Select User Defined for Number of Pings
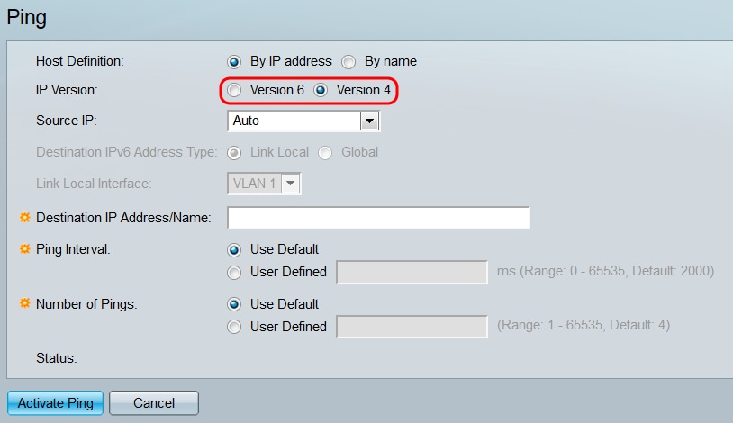The image size is (733, 423). (x=235, y=327)
